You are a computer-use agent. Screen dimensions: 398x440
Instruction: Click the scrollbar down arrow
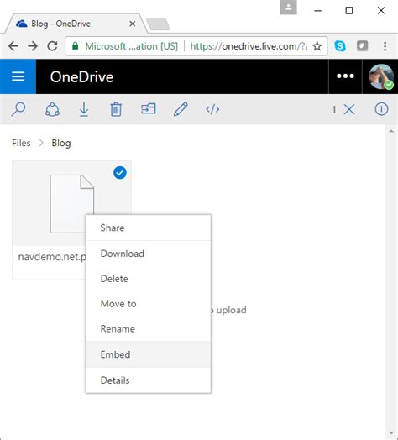coord(391,433)
